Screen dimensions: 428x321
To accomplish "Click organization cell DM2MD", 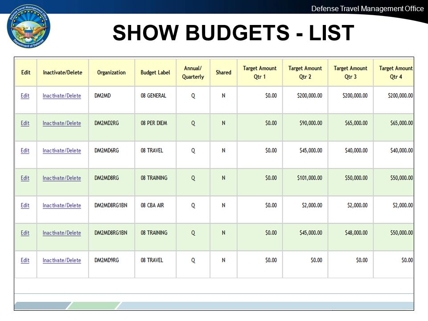I will (x=103, y=96).
